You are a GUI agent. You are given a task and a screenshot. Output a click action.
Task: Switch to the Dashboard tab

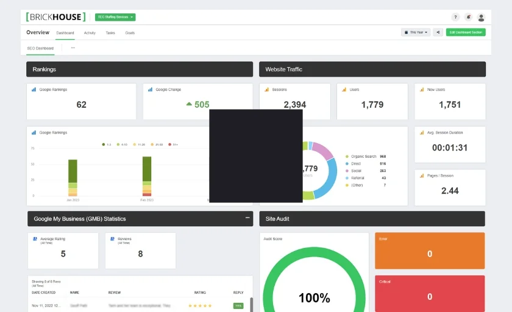click(65, 33)
